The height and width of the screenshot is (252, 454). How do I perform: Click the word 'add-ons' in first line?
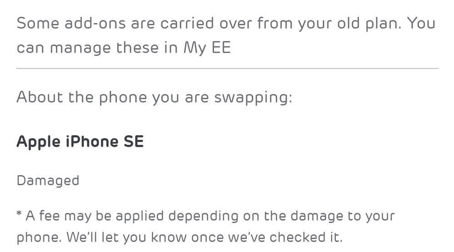95,23
